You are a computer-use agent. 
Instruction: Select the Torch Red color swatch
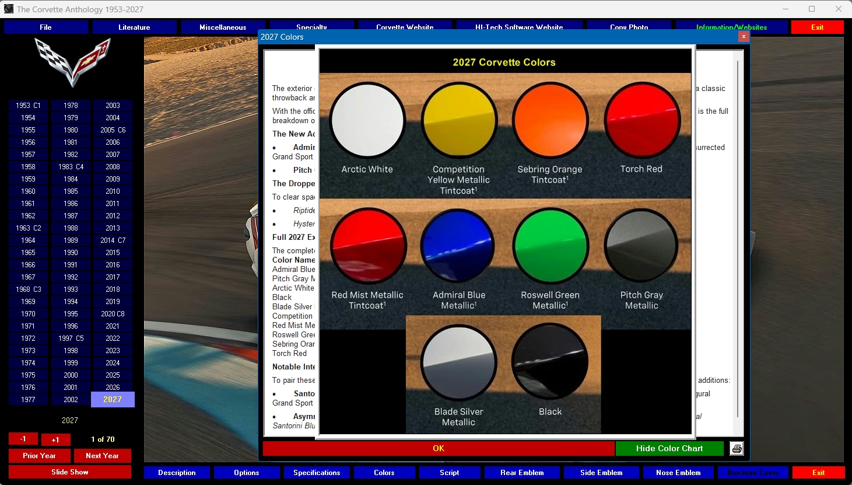pos(641,120)
